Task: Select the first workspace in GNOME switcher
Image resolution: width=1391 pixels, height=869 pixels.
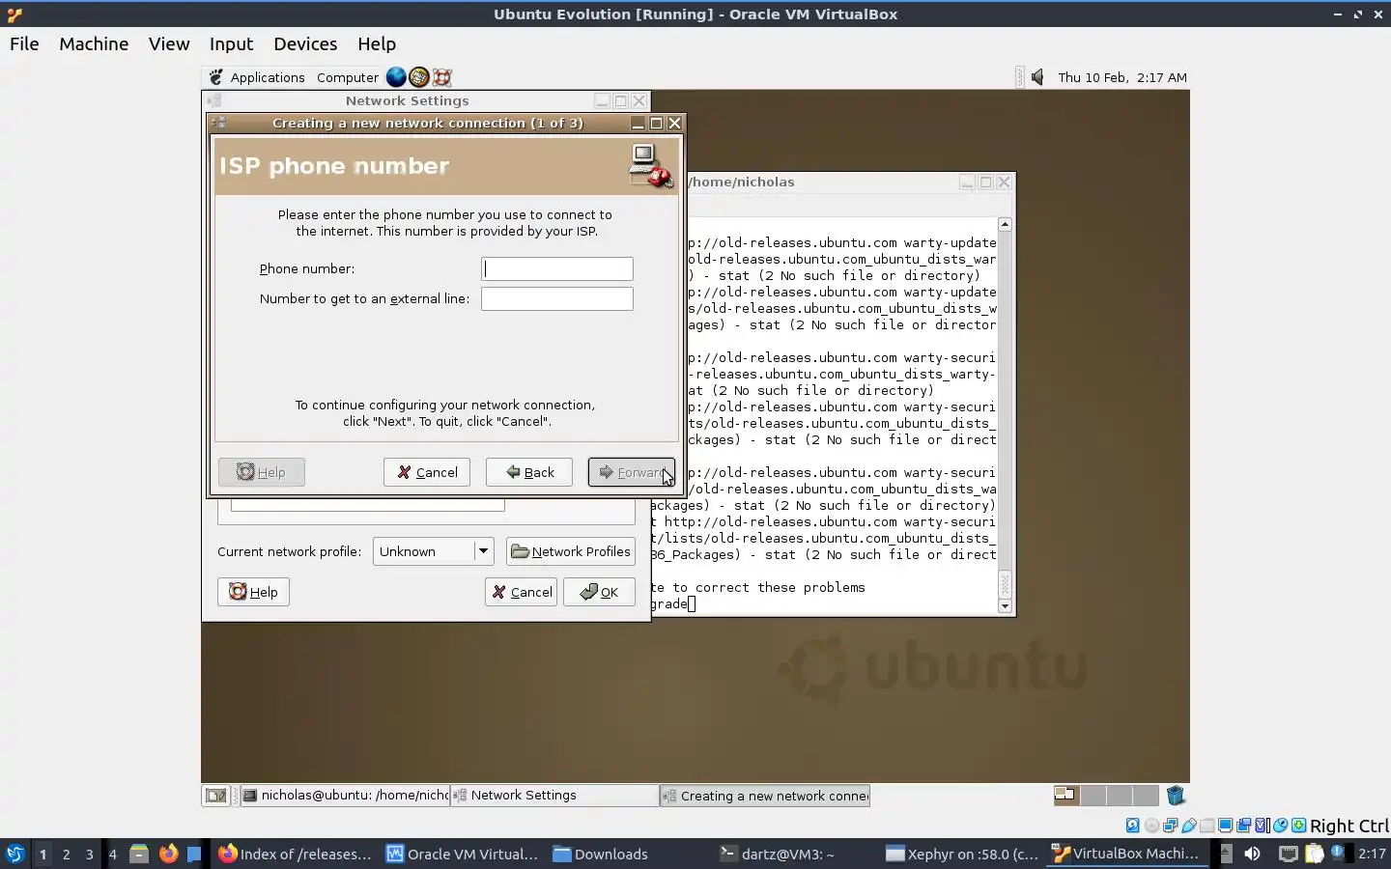Action: click(1066, 796)
